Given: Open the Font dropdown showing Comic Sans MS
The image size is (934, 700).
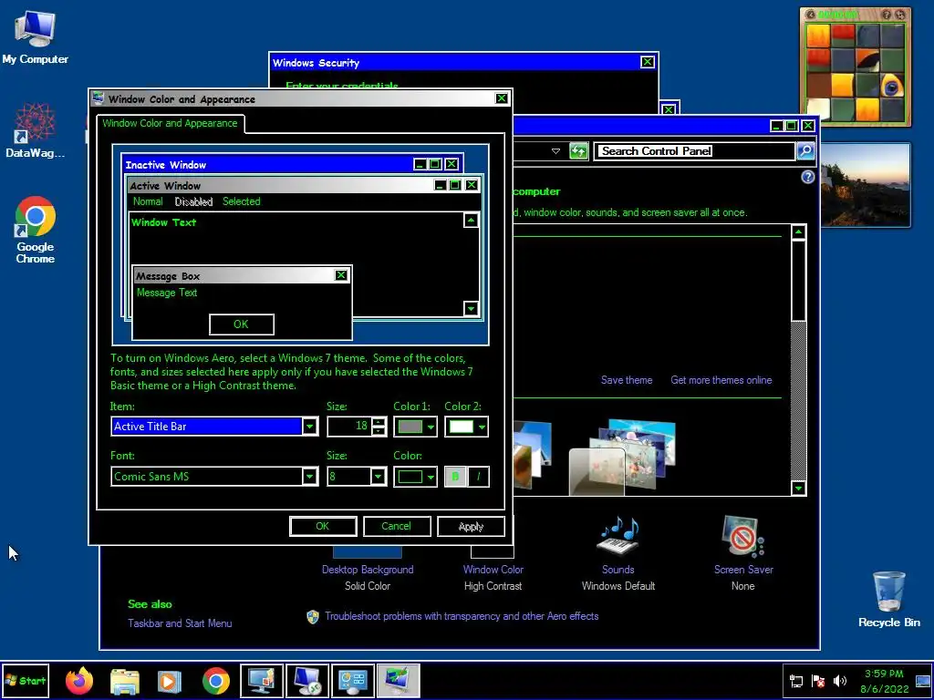Looking at the screenshot, I should pyautogui.click(x=310, y=476).
